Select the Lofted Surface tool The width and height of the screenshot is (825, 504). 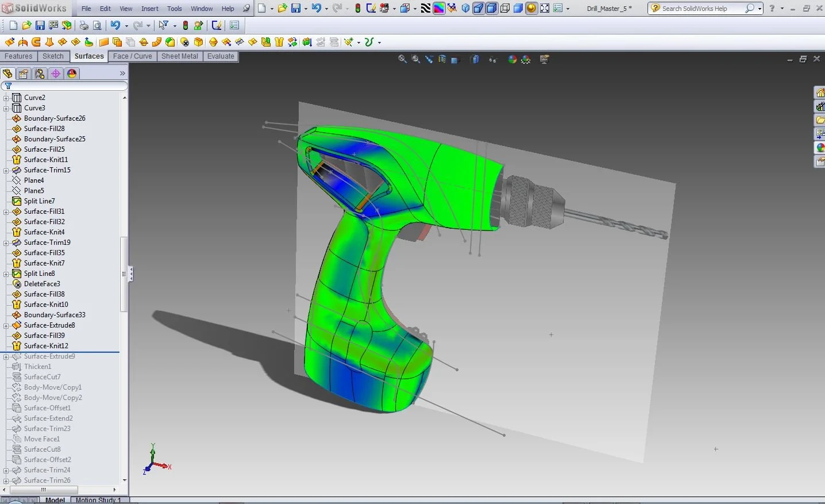point(49,42)
